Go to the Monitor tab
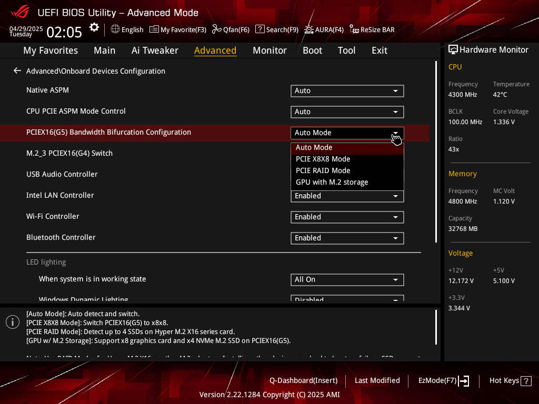Screen dimensions: 539x404 (269, 50)
